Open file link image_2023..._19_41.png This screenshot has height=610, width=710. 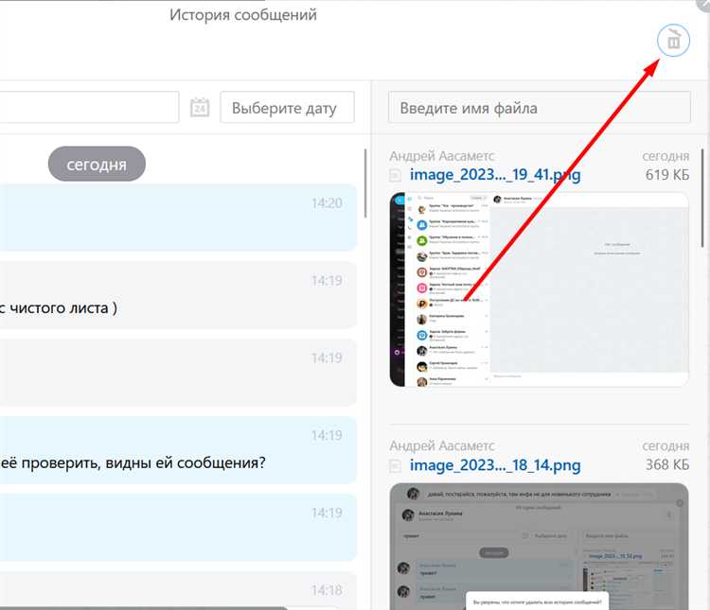[495, 175]
